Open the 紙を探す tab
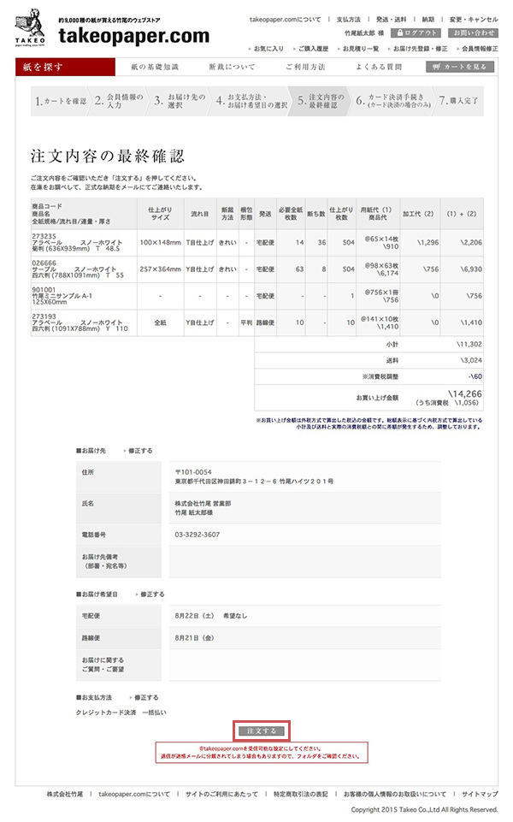The height and width of the screenshot is (822, 513). pos(64,67)
